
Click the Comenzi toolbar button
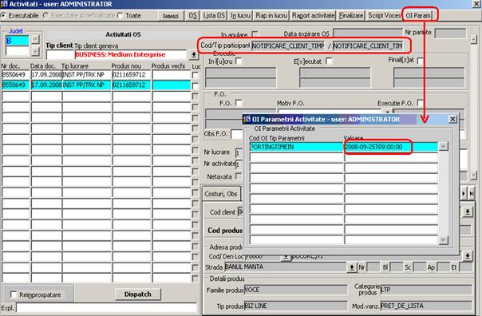tap(170, 16)
